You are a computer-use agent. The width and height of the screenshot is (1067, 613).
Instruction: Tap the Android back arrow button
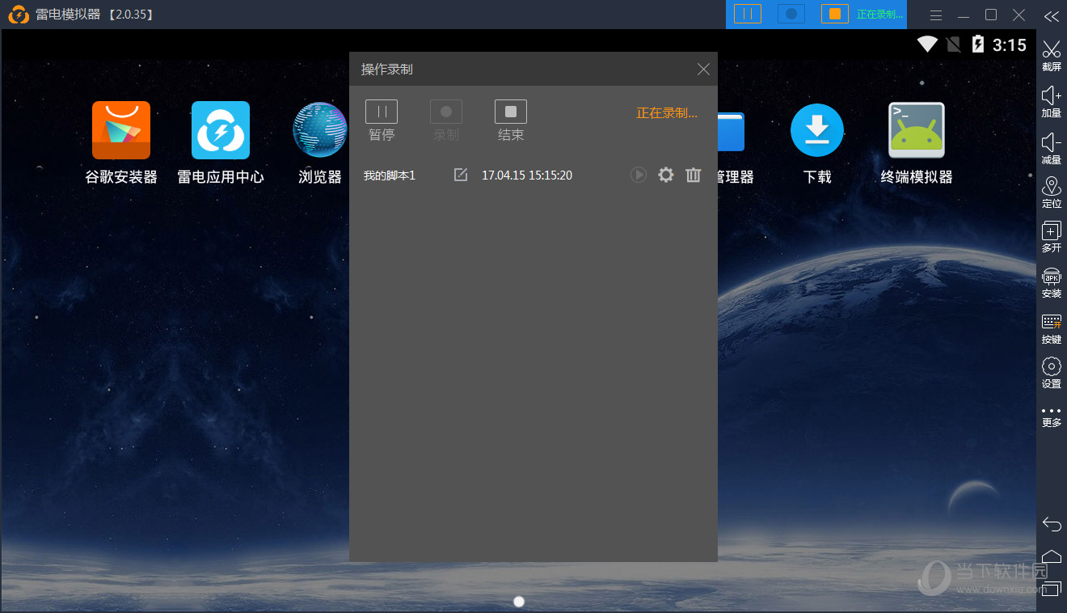coord(1052,524)
